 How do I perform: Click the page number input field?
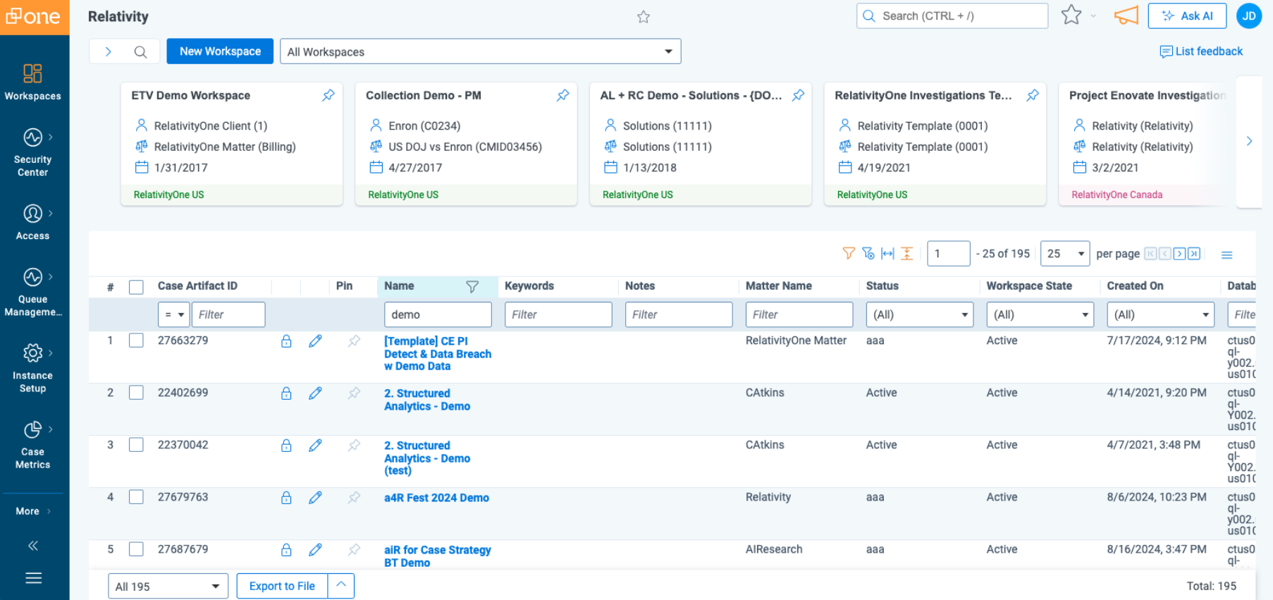click(949, 254)
